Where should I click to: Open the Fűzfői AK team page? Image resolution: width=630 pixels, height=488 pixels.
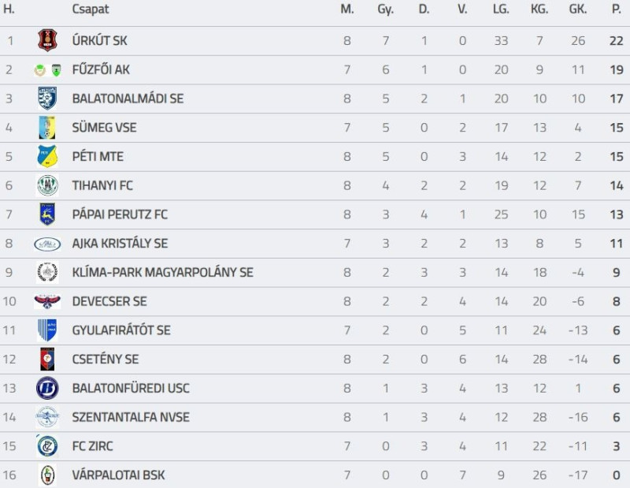point(101,70)
